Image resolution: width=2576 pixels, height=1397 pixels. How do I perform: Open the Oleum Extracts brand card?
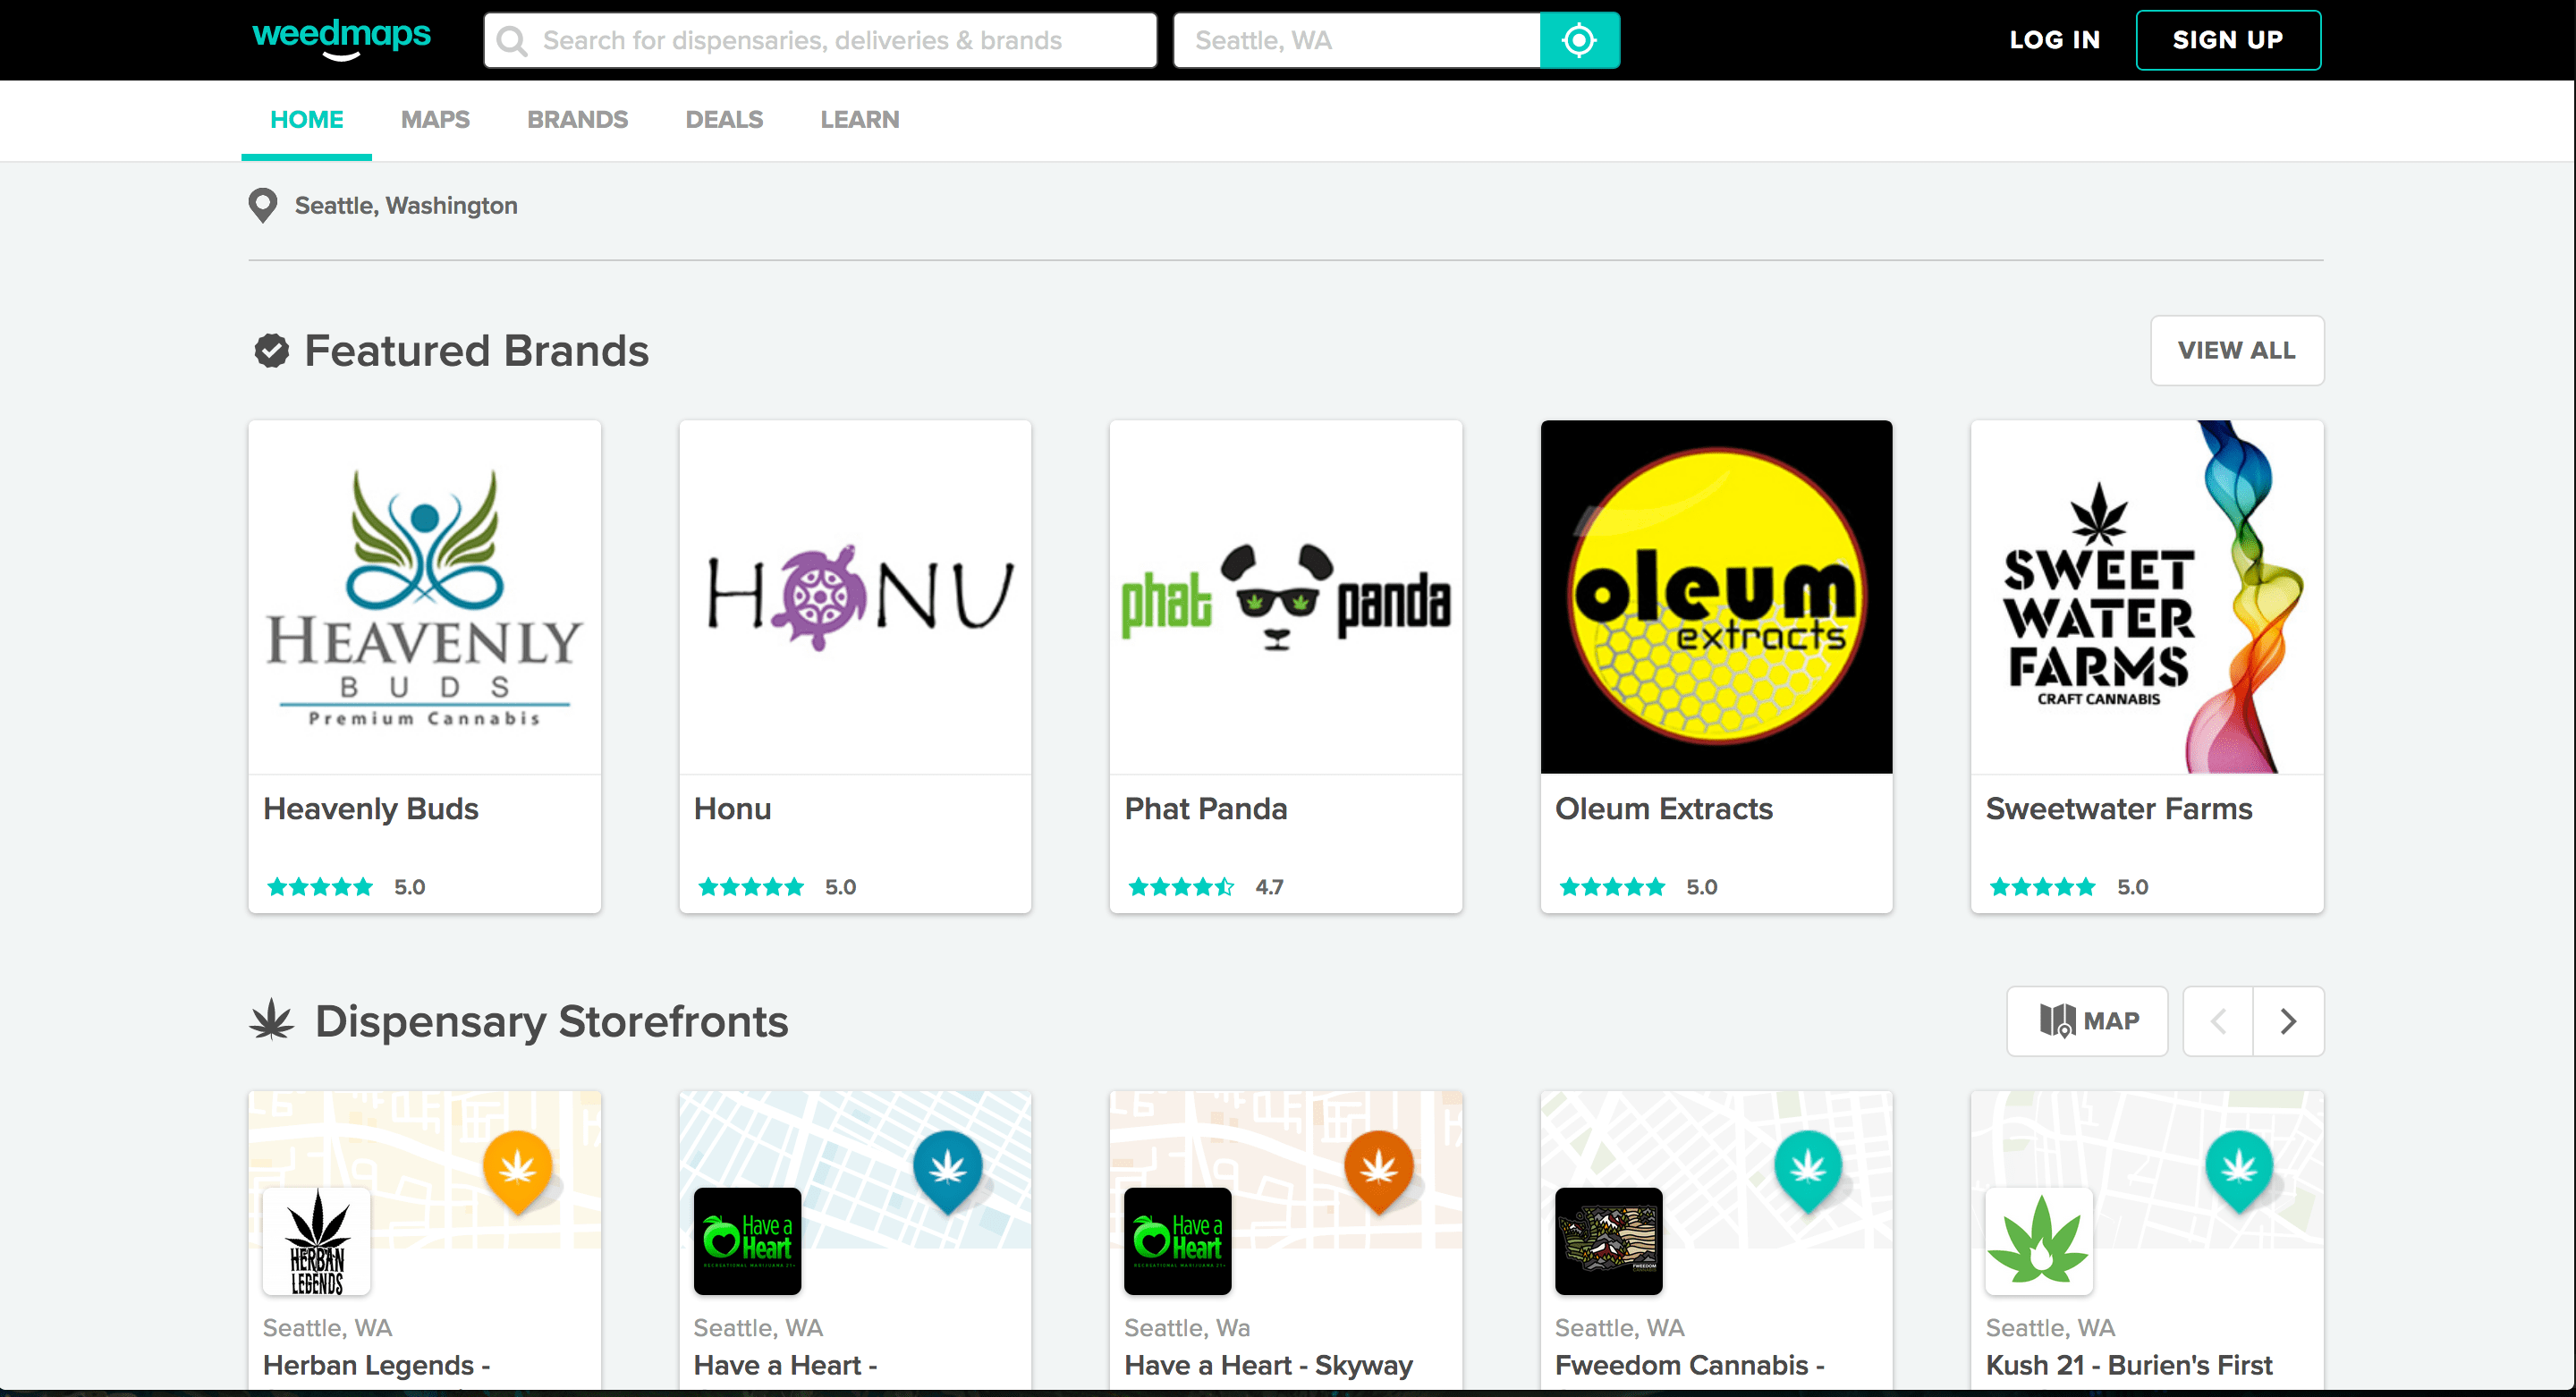click(1716, 665)
